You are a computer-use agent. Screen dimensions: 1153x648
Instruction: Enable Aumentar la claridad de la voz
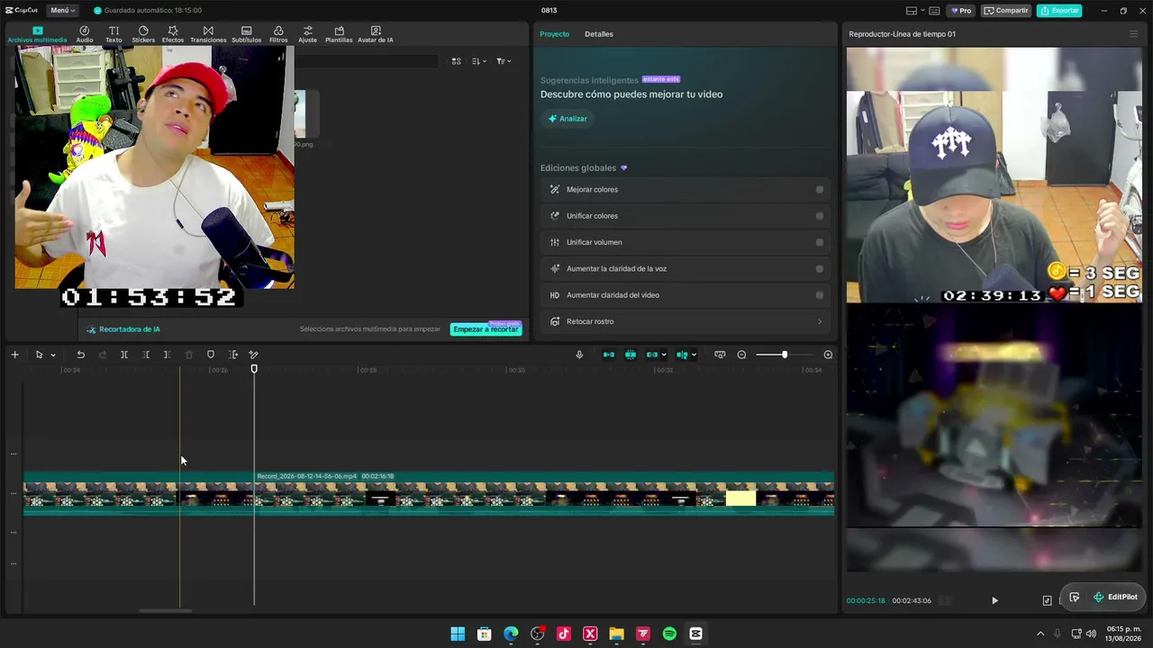click(x=819, y=268)
